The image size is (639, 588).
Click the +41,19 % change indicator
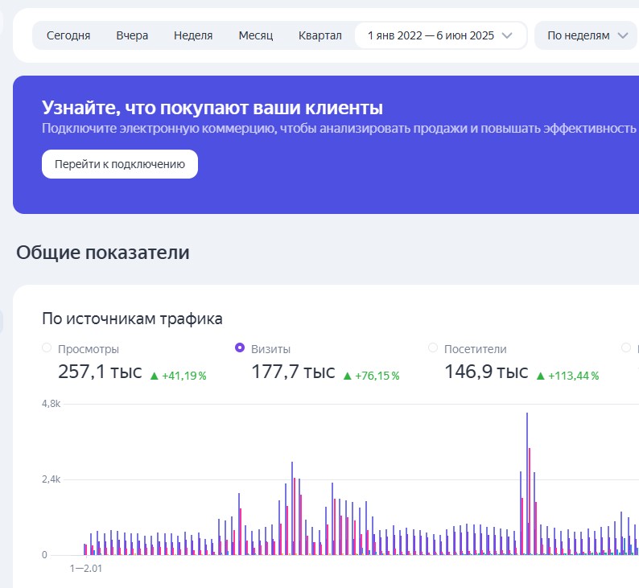179,376
